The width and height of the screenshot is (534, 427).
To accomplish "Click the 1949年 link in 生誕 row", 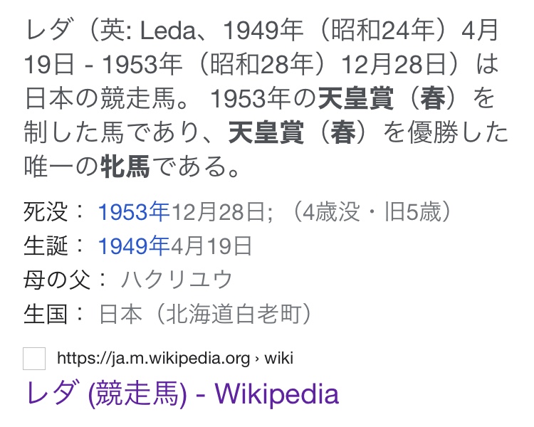I will tap(134, 246).
